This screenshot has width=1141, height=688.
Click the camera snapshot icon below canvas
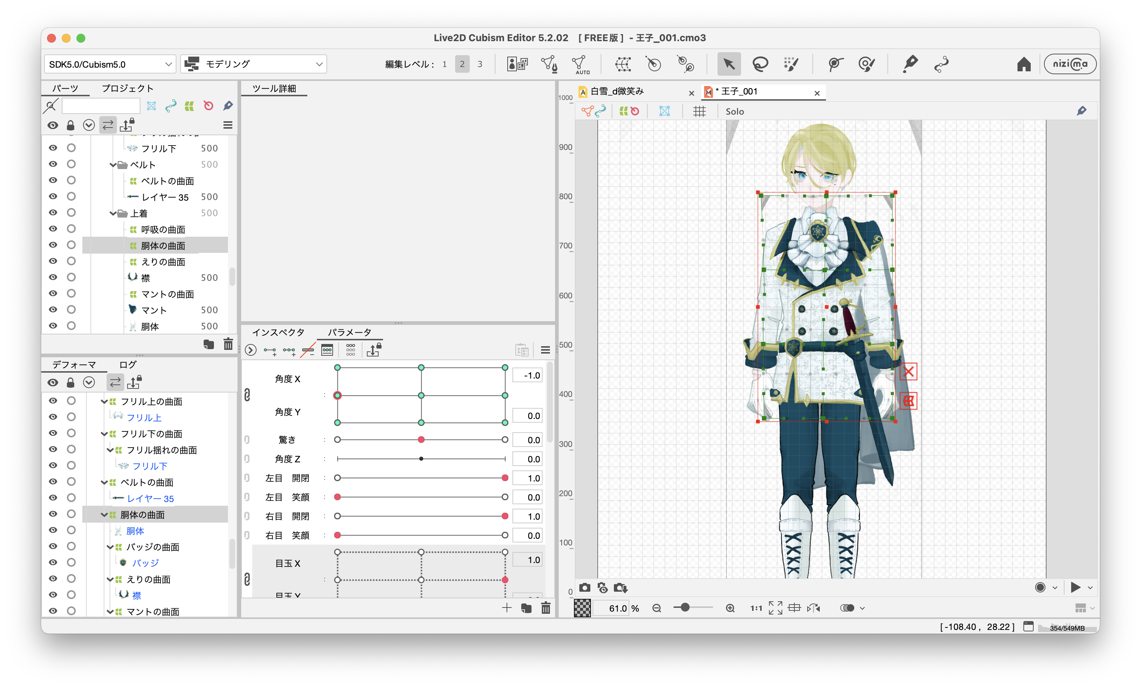point(584,588)
